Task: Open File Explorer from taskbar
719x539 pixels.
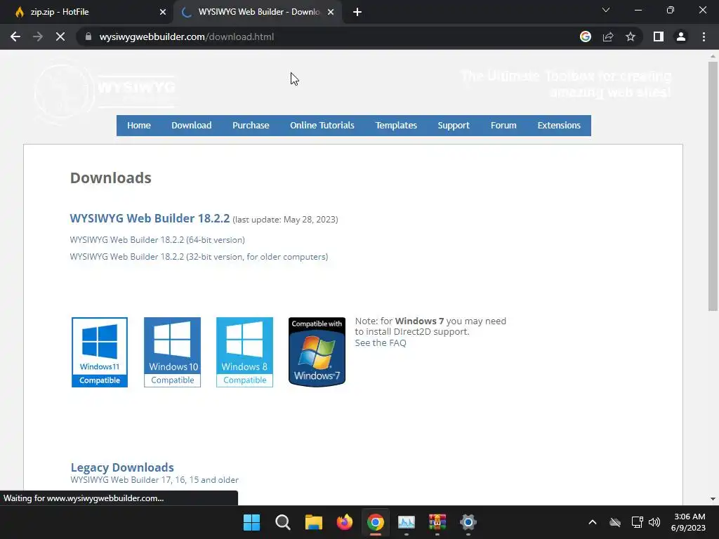Action: pos(314,522)
